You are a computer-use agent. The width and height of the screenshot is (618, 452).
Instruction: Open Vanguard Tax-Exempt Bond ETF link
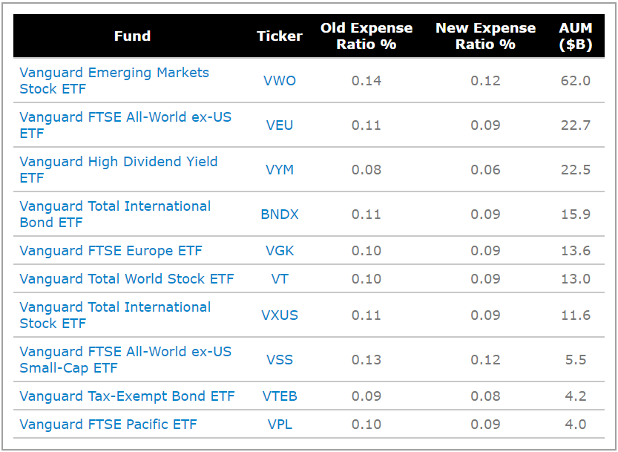click(127, 396)
